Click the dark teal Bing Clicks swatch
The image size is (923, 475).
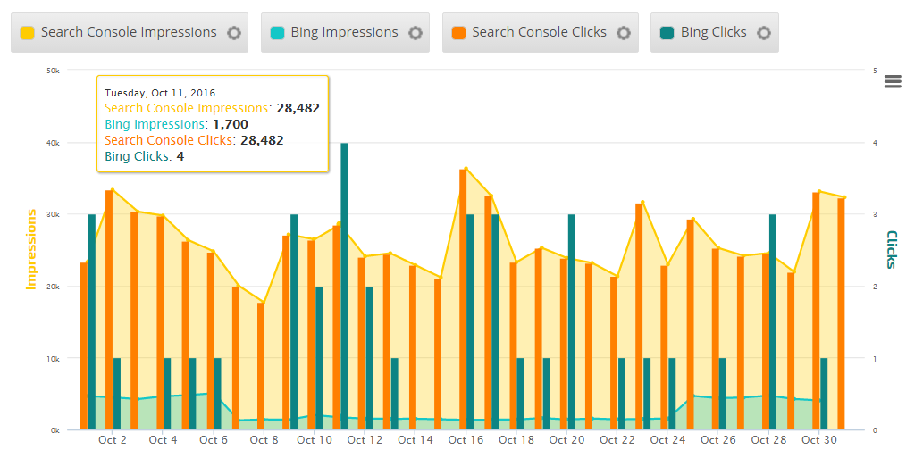[667, 33]
